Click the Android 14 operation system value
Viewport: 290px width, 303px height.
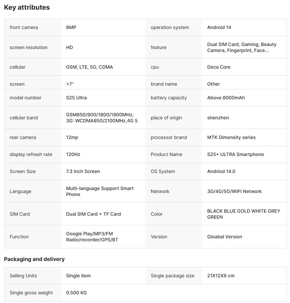pos(219,27)
